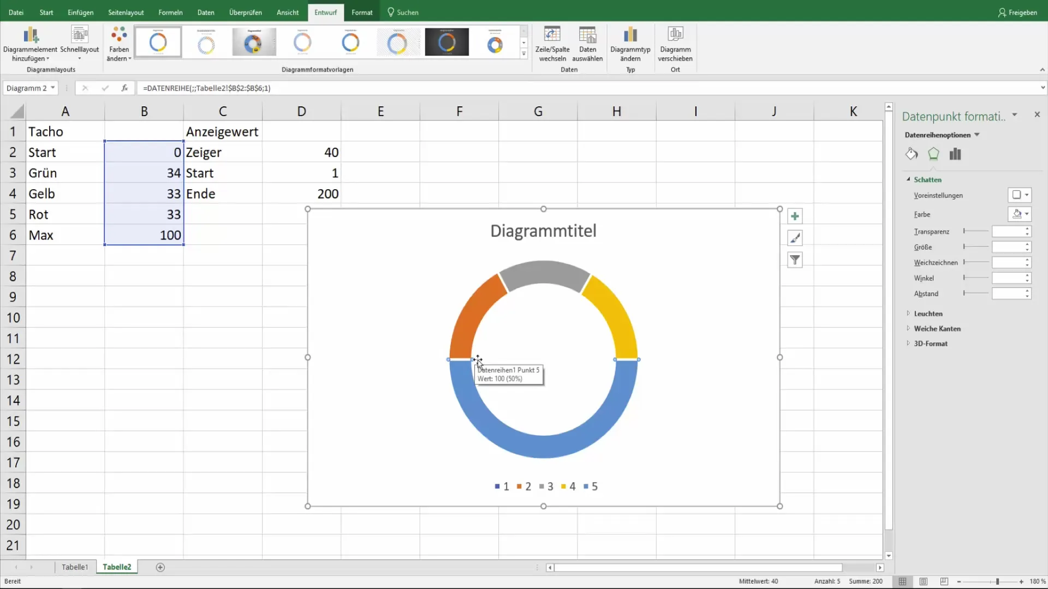This screenshot has height=589, width=1048.
Task: Open the name box dropdown arrow
Action: click(x=53, y=88)
